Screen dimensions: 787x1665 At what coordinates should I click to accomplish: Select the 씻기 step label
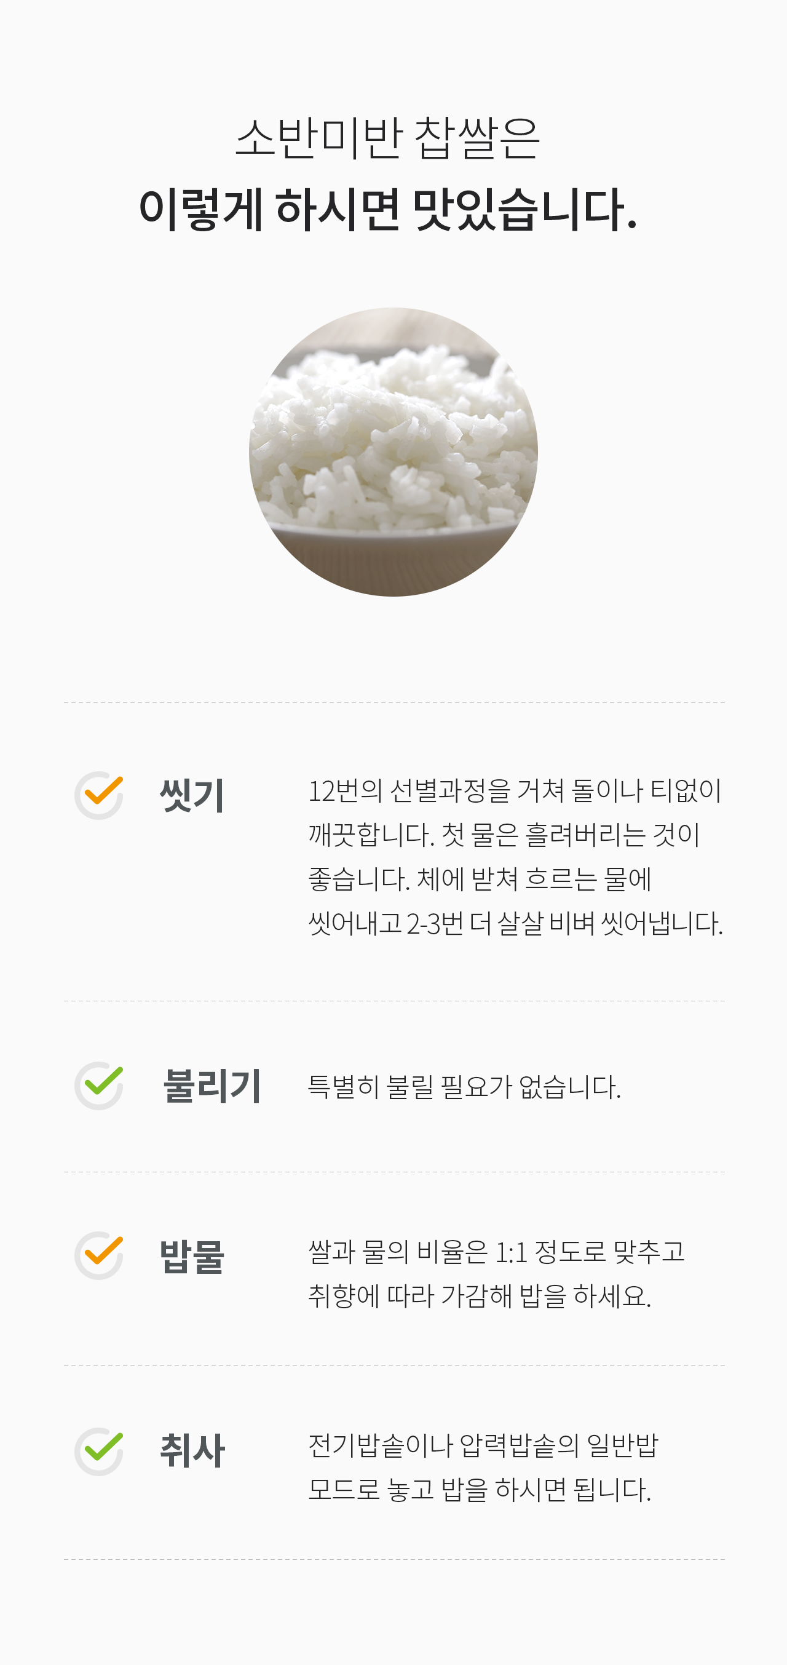coord(192,795)
